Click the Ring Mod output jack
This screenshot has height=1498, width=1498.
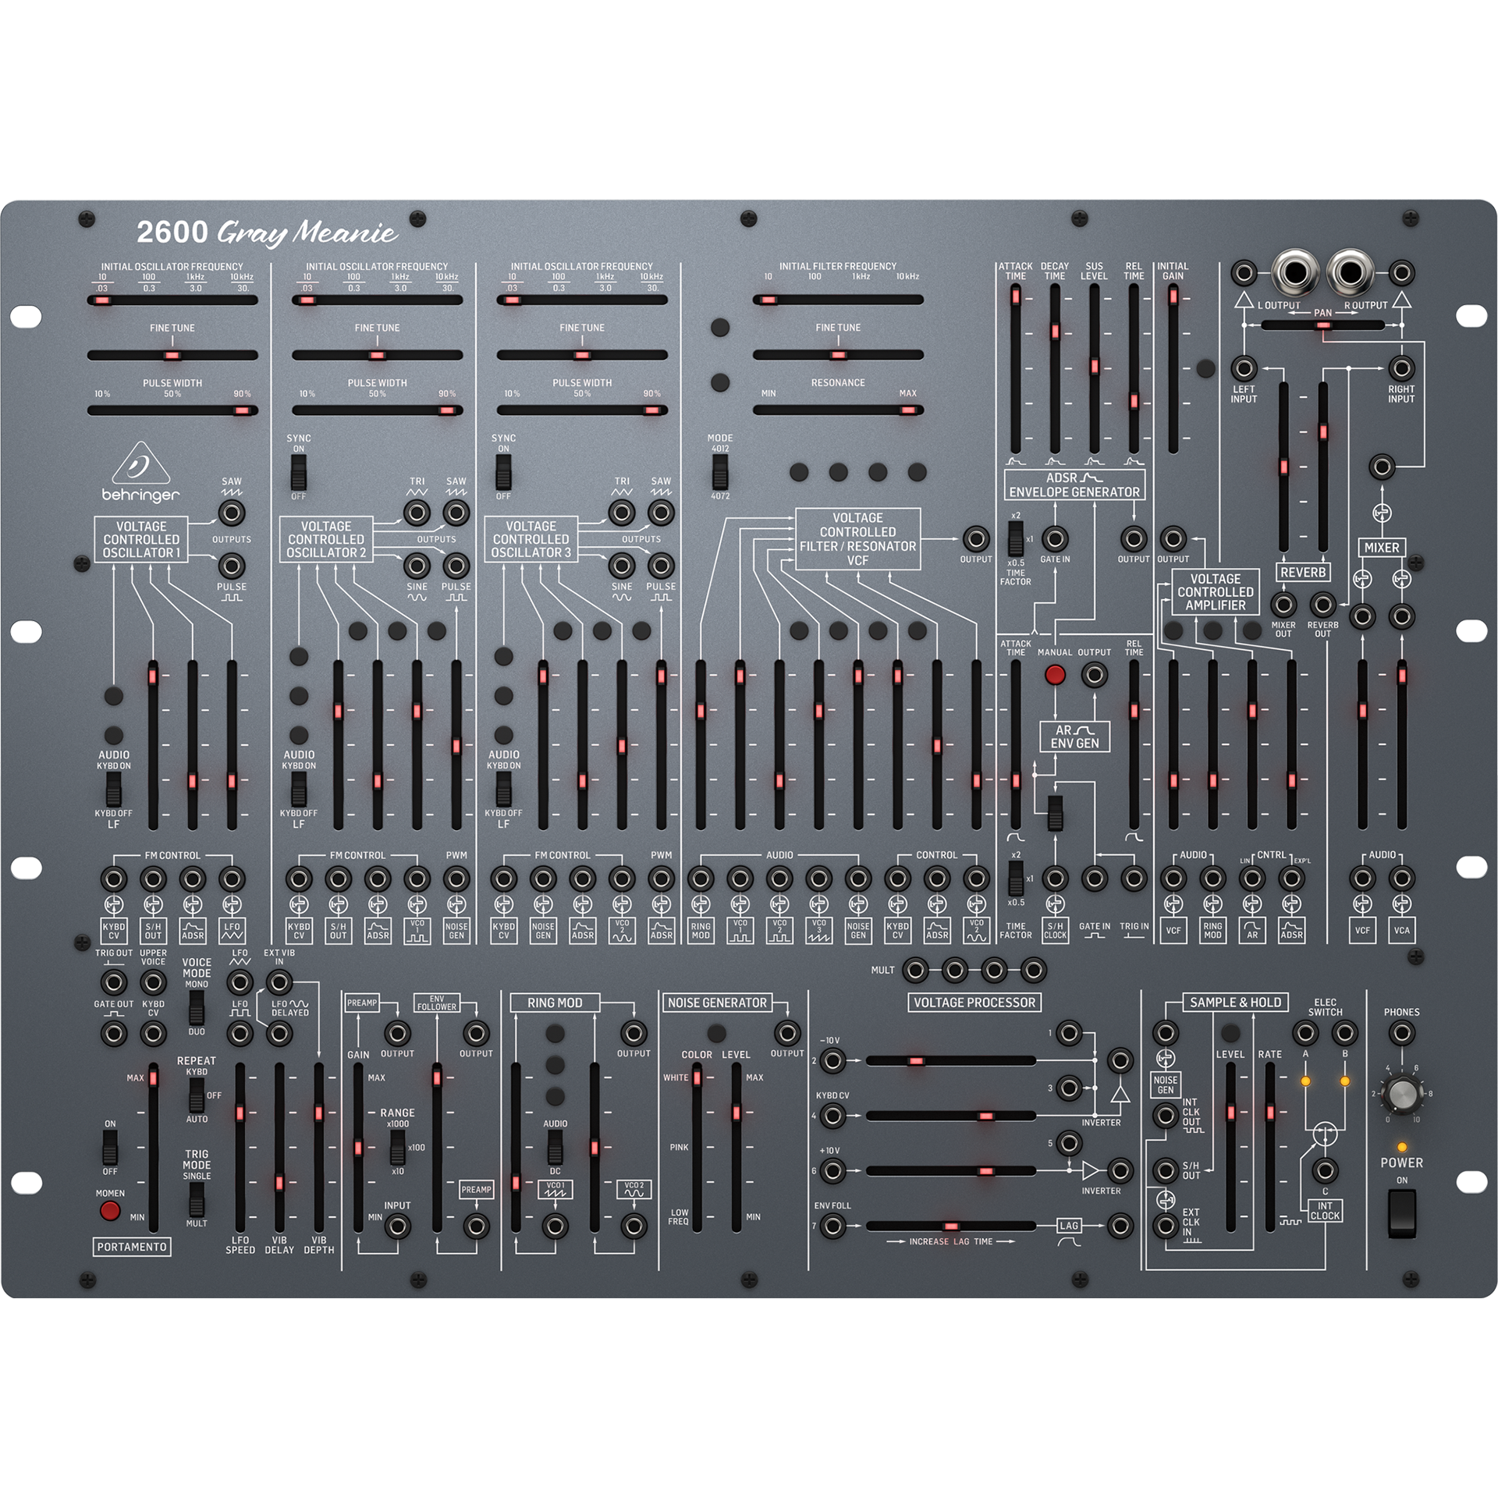tap(634, 1033)
